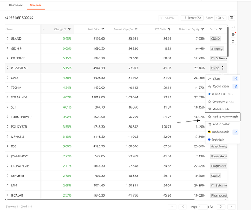Expand the TORNTPOWER row
The height and width of the screenshot is (210, 251).
[x=7, y=117]
